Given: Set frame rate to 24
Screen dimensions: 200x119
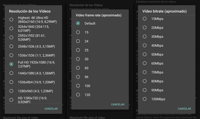Looking at the screenshot, I should tap(78, 41).
